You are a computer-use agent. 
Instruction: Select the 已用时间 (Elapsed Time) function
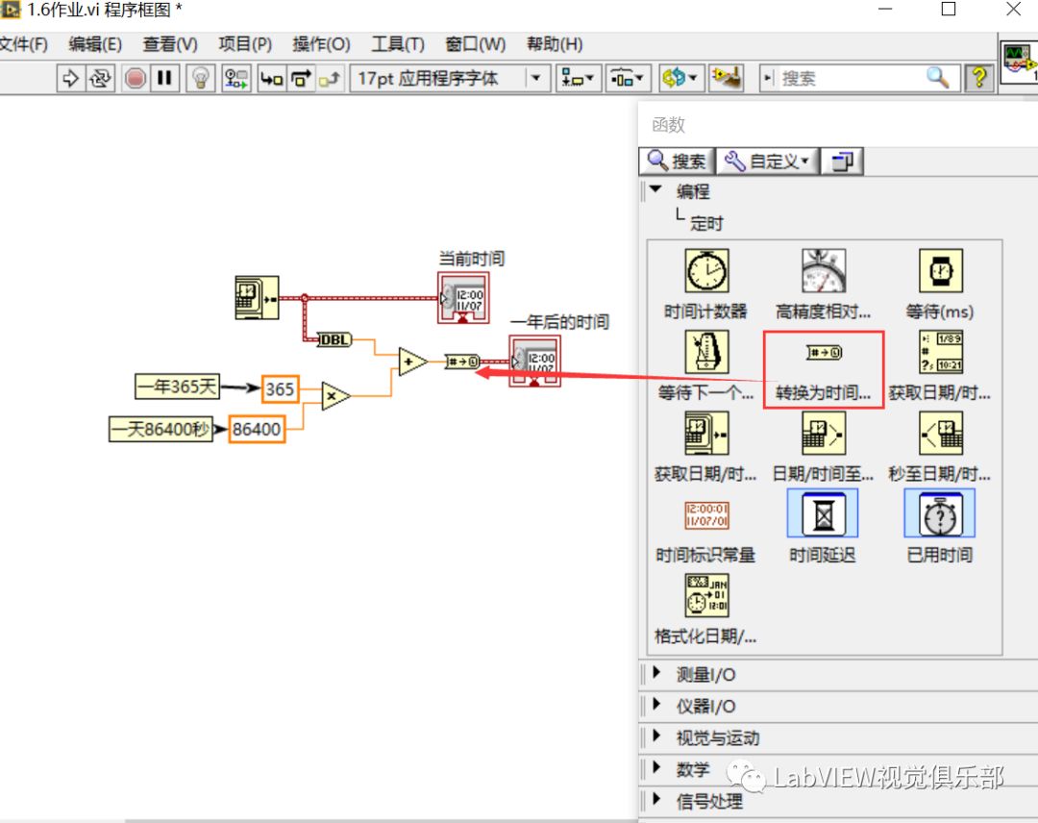click(x=938, y=512)
